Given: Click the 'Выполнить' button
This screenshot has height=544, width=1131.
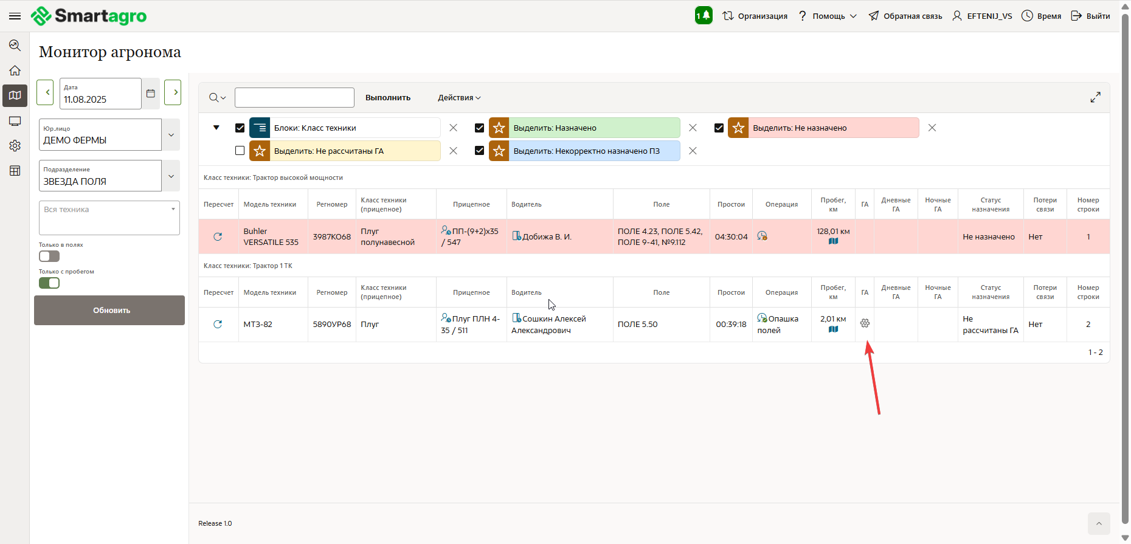Looking at the screenshot, I should (x=388, y=98).
